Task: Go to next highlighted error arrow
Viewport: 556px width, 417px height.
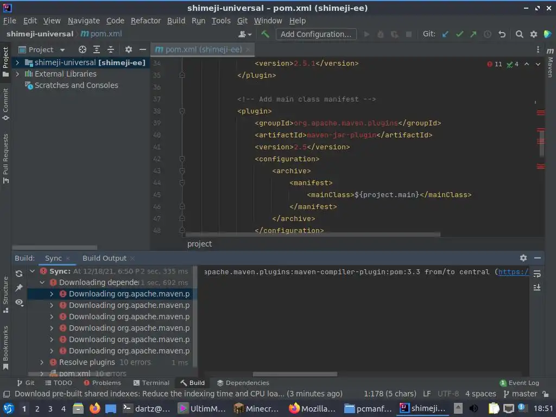Action: [538, 64]
